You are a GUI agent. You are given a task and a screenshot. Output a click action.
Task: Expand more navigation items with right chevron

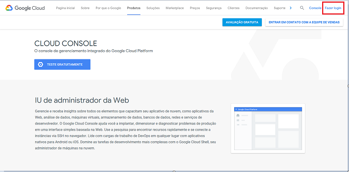pos(290,8)
